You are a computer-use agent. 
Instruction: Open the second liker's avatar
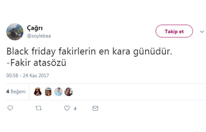[48, 92]
